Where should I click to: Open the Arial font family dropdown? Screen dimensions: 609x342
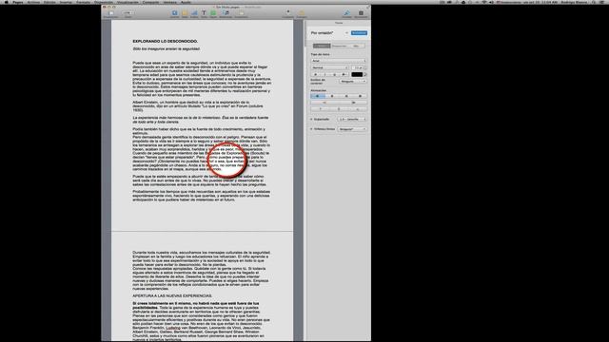coord(339,61)
